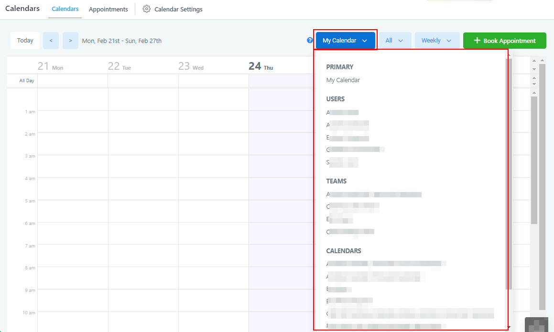Advance to next week with right arrow

[70, 41]
